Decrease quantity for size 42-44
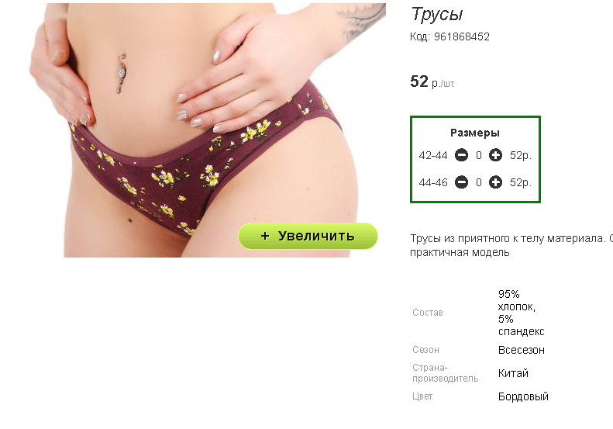This screenshot has height=429, width=613. 461,155
